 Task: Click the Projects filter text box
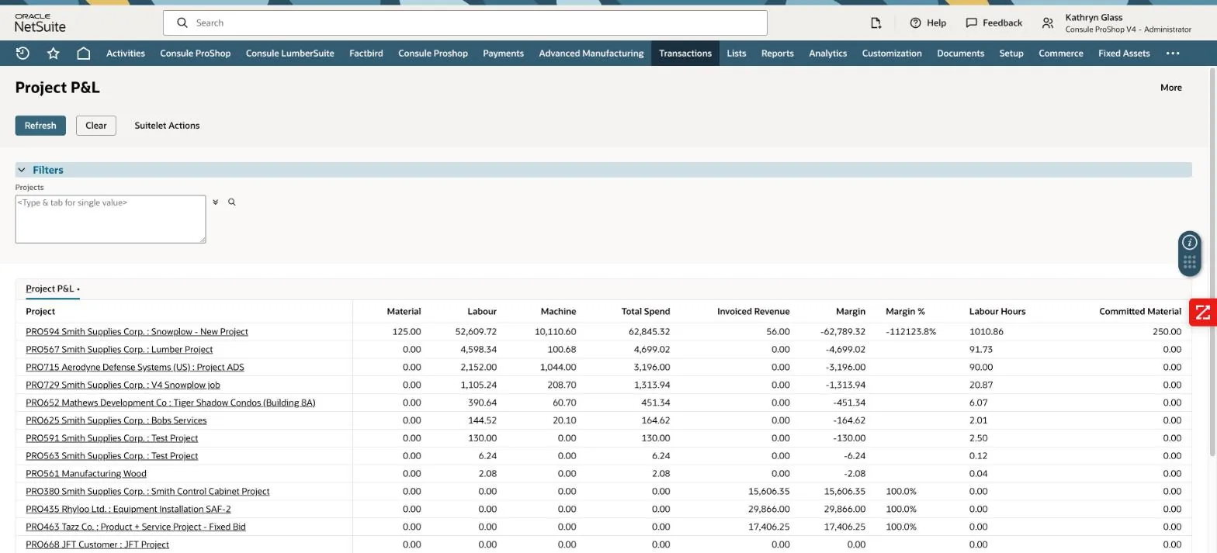click(110, 219)
